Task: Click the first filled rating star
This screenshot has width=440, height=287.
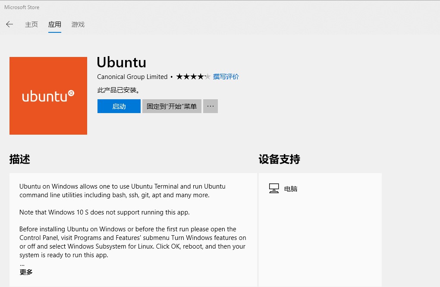Action: 180,77
